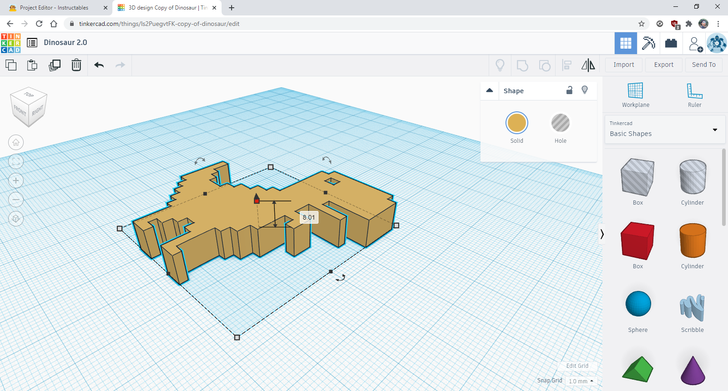Viewport: 728px width, 391px height.
Task: Click Fit all in view icon
Action: tap(16, 161)
